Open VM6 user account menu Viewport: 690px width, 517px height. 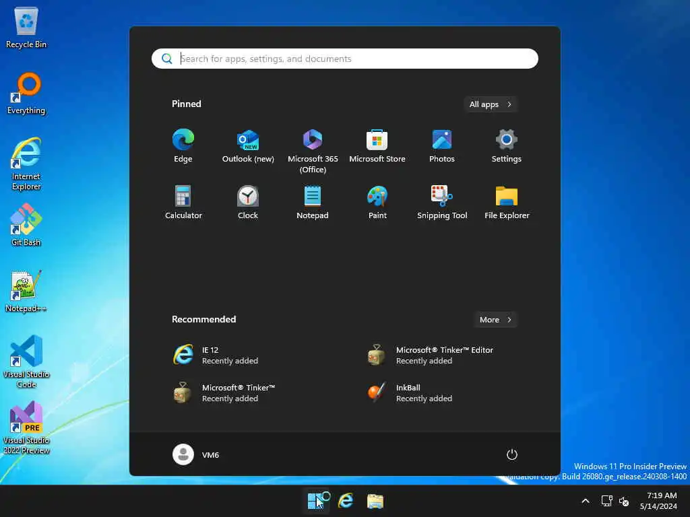(x=196, y=454)
